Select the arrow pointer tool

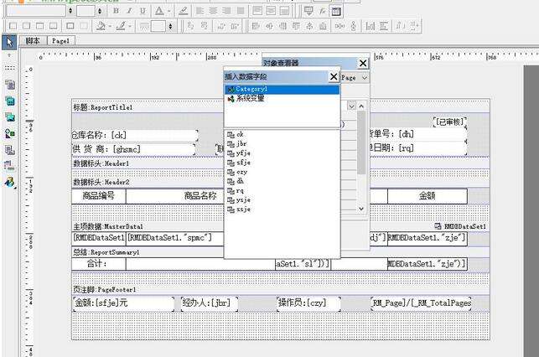coord(10,41)
